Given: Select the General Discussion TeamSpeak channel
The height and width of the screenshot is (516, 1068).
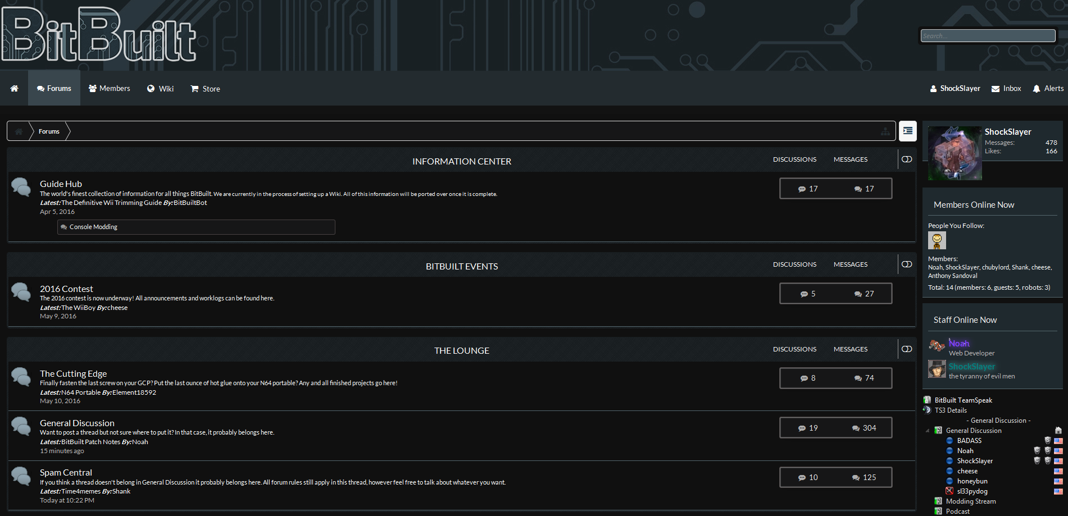Looking at the screenshot, I should point(974,431).
